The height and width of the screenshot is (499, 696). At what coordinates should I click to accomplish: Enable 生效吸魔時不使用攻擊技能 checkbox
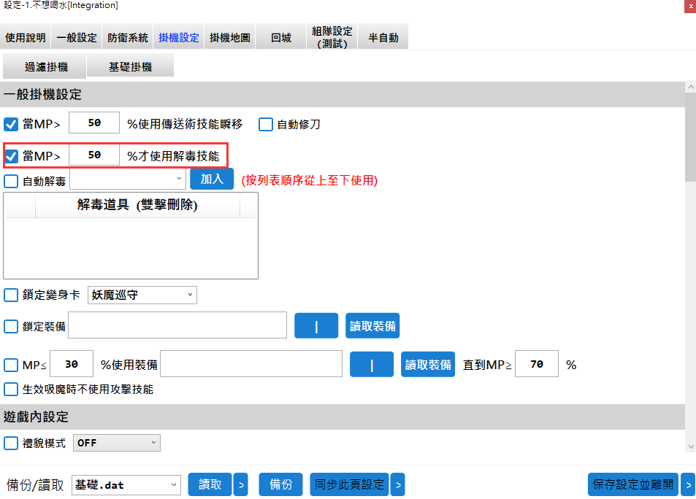click(x=11, y=390)
